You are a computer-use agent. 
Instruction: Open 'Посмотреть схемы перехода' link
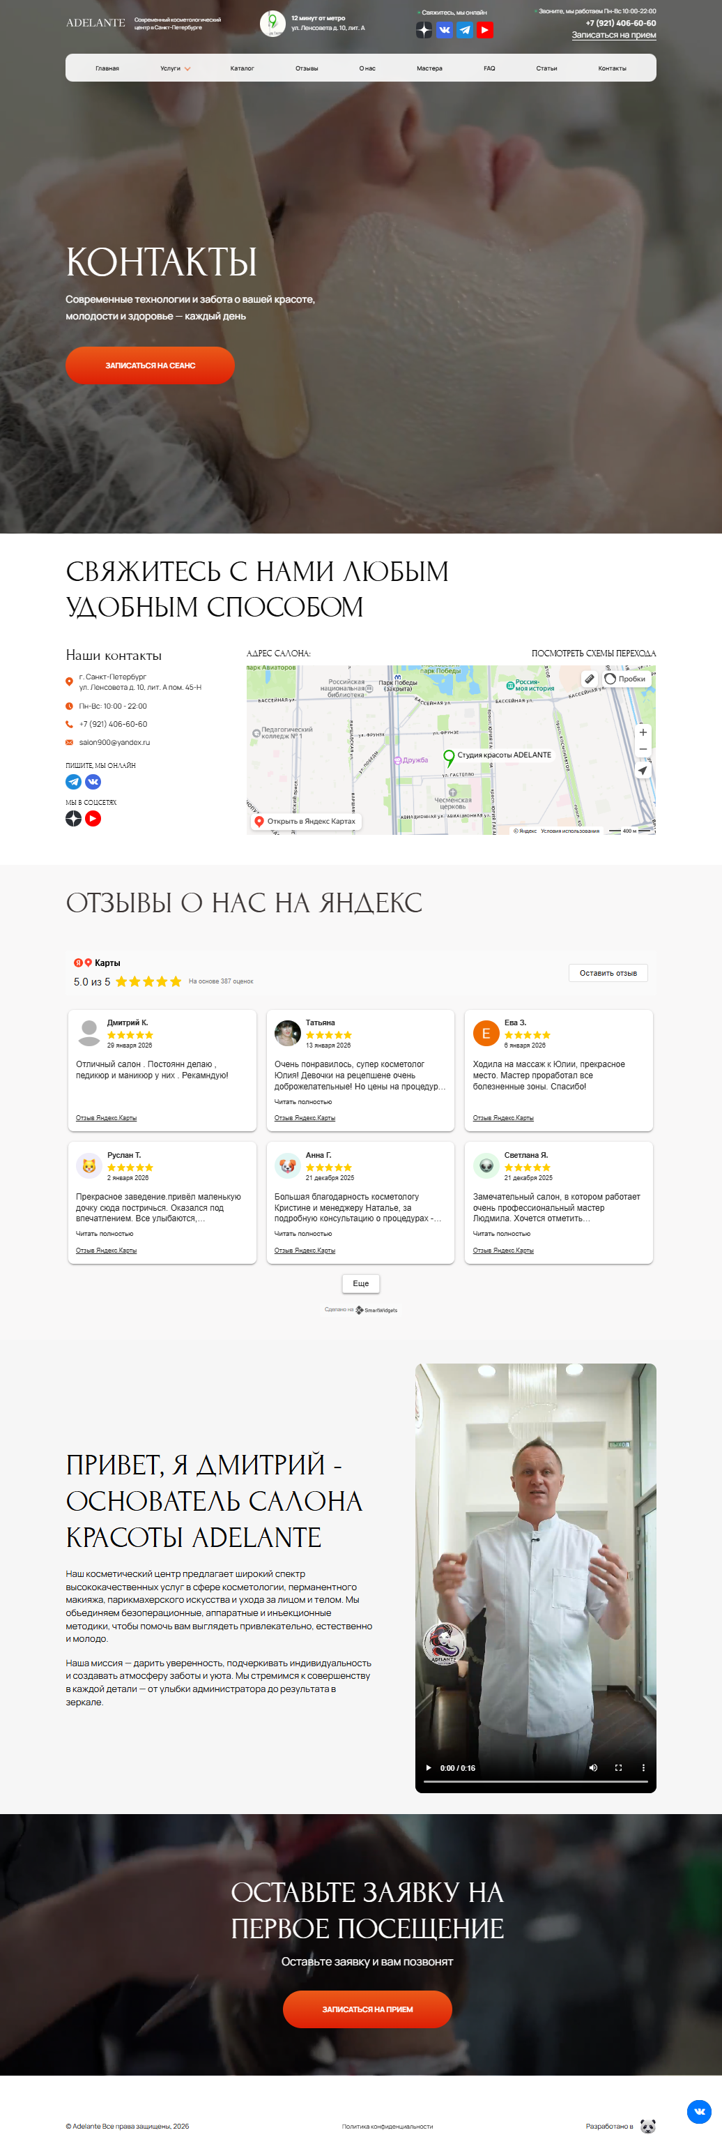click(594, 654)
